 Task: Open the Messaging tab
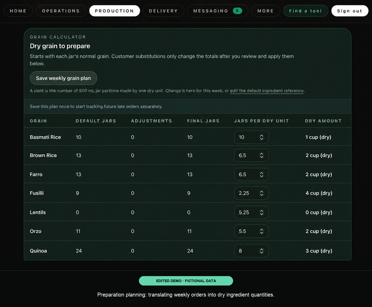point(218,11)
